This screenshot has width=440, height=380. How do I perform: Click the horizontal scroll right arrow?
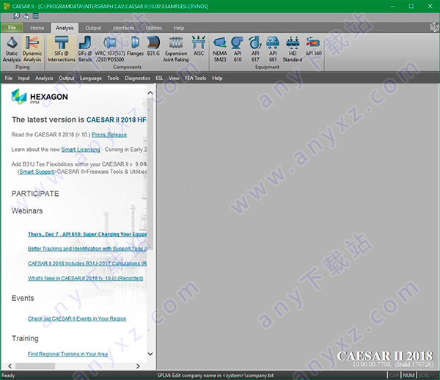coord(138,366)
